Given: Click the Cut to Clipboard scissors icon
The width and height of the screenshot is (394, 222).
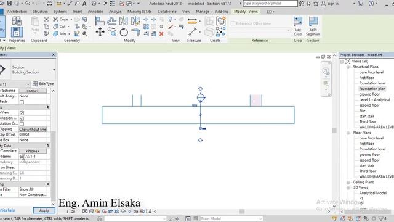Looking at the screenshot, I should [x=47, y=19].
